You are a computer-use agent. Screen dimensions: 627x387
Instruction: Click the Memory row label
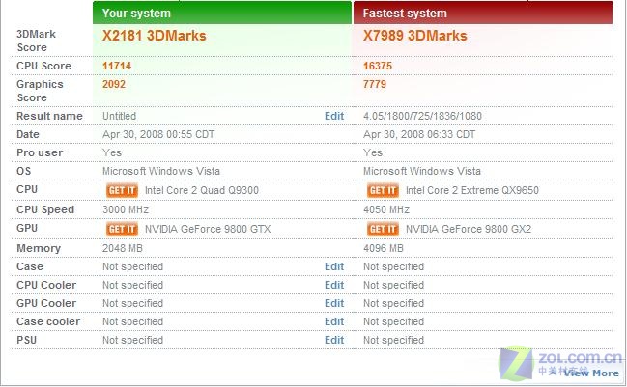coord(39,249)
